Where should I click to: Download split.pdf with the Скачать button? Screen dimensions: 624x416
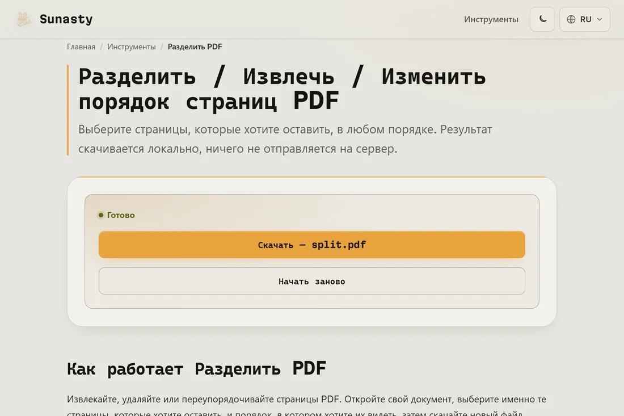(x=311, y=245)
